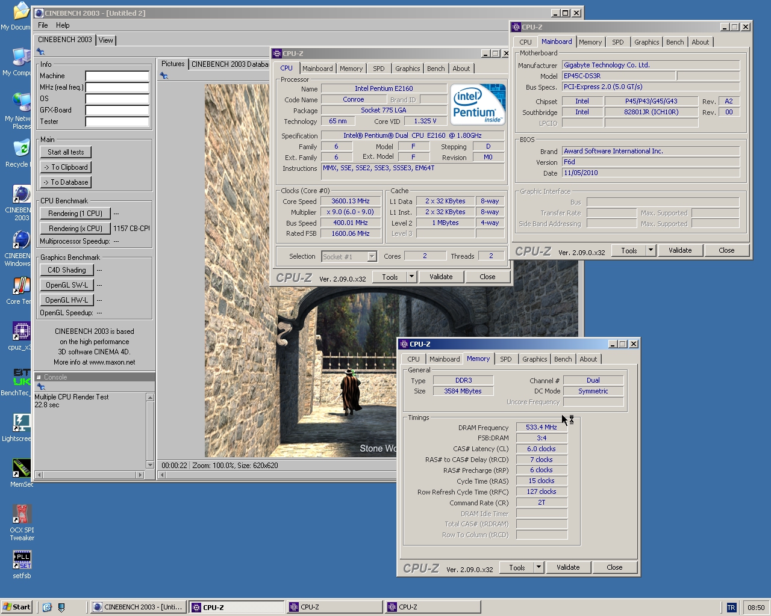Launch the CINEBENCH Windows desktop shortcut
Screen dimensions: 771x616
click(x=20, y=248)
